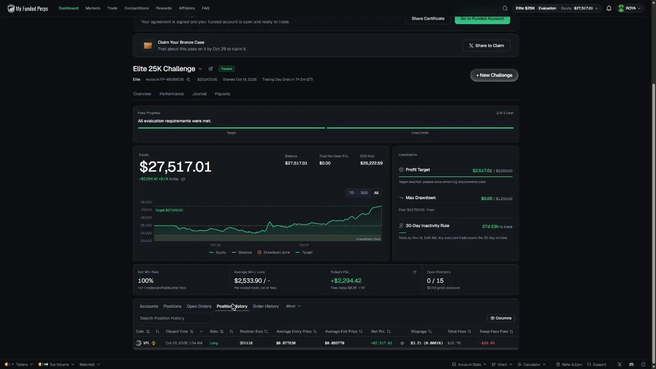This screenshot has height=369, width=656.
Task: Expand the More tabs dropdown
Action: tap(293, 307)
